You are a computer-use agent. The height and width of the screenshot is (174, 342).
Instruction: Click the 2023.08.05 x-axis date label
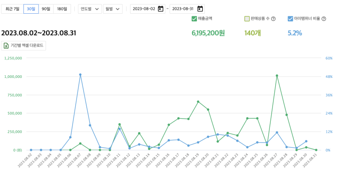pos(54,160)
